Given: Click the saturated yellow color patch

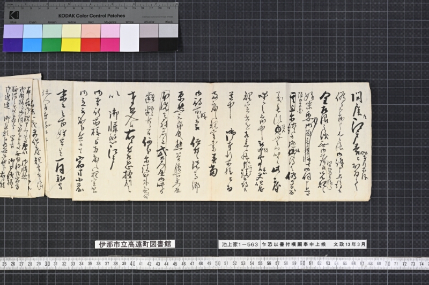Looking at the screenshot, I should [71, 45].
